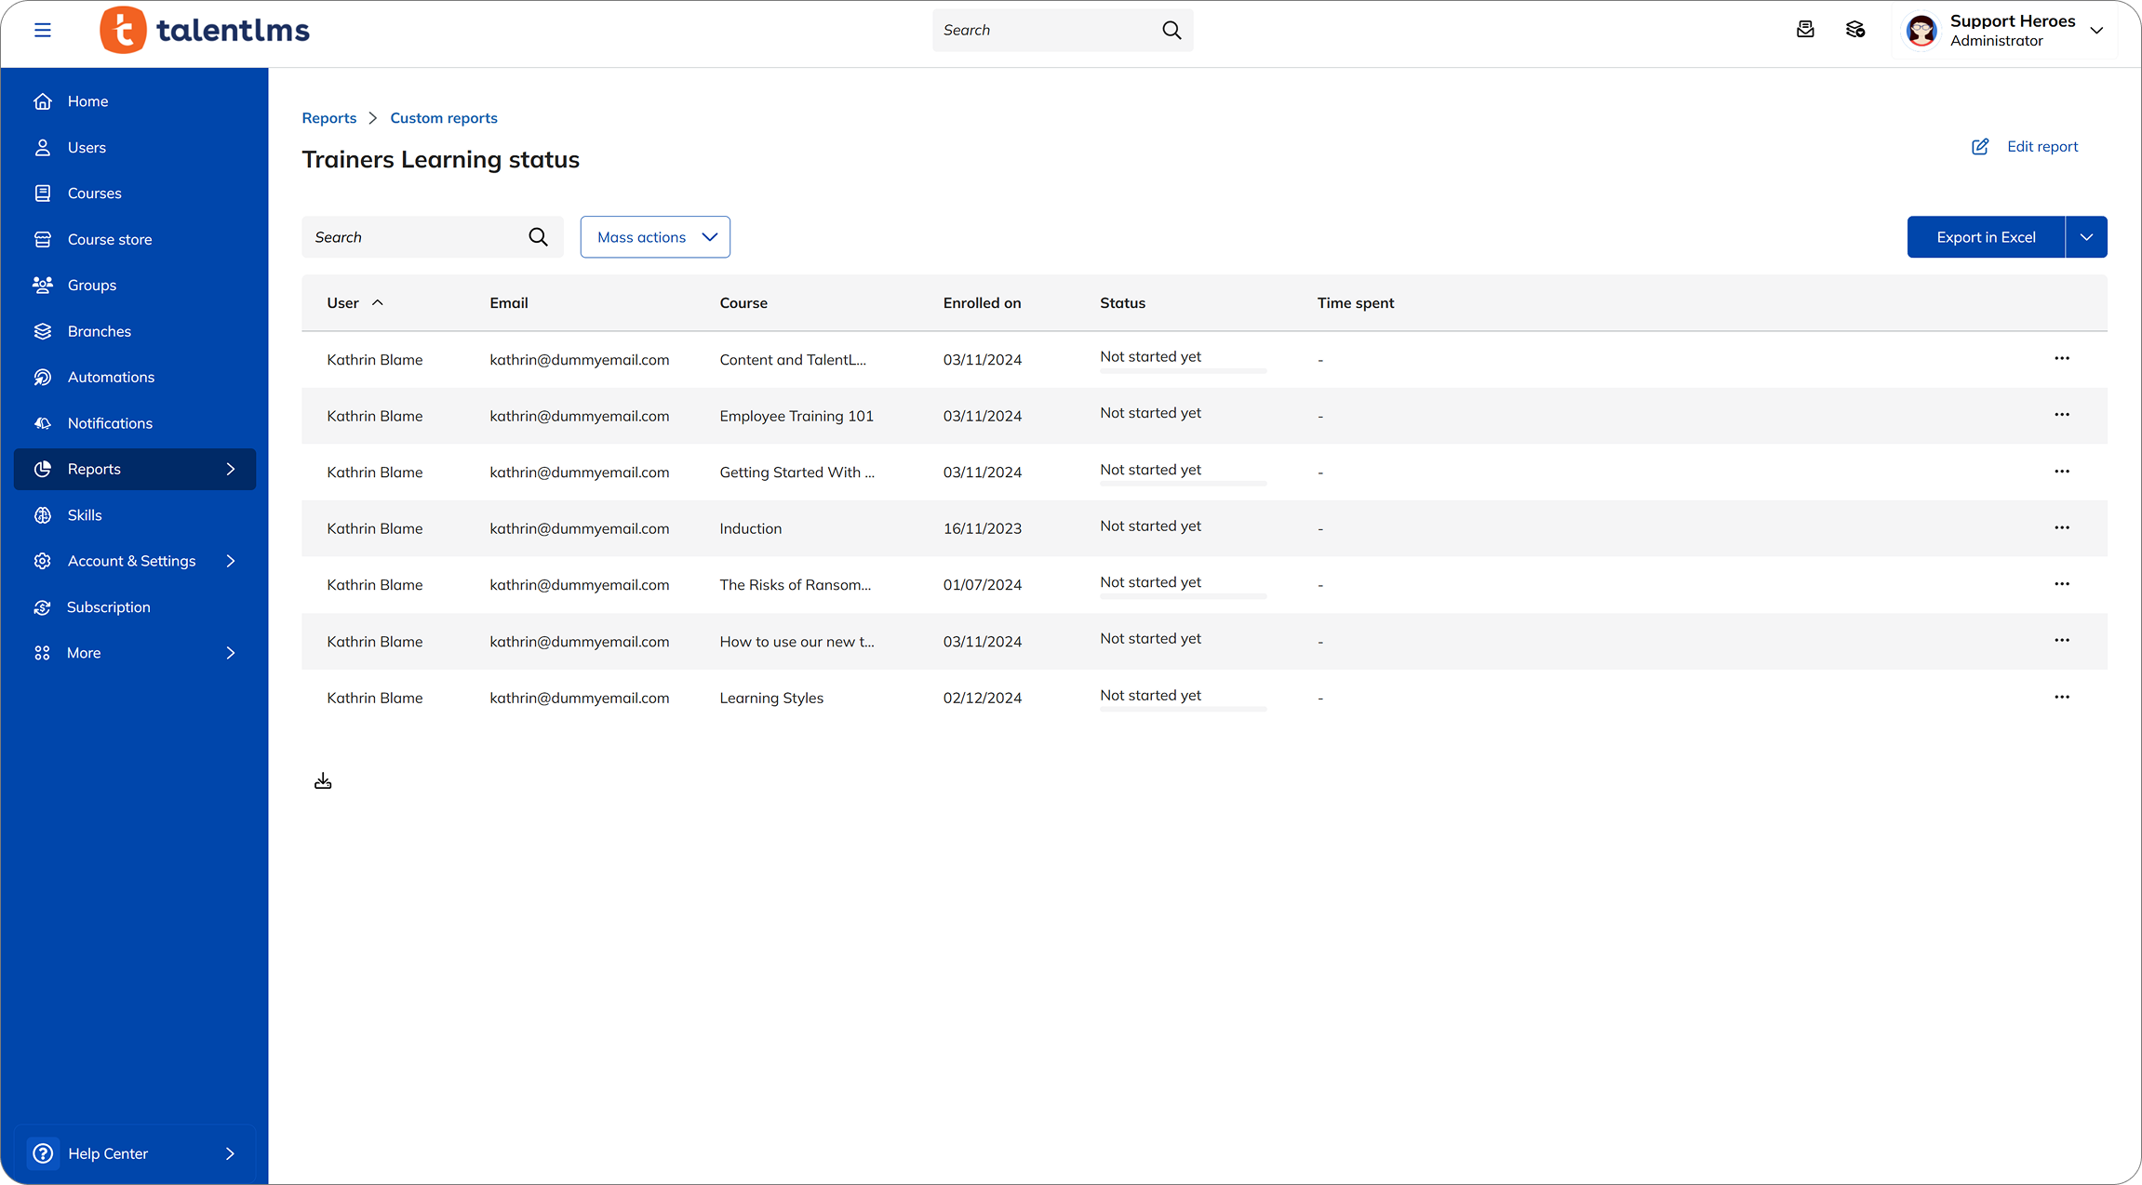The height and width of the screenshot is (1185, 2142).
Task: Click the talentlms logo
Action: pyautogui.click(x=204, y=30)
